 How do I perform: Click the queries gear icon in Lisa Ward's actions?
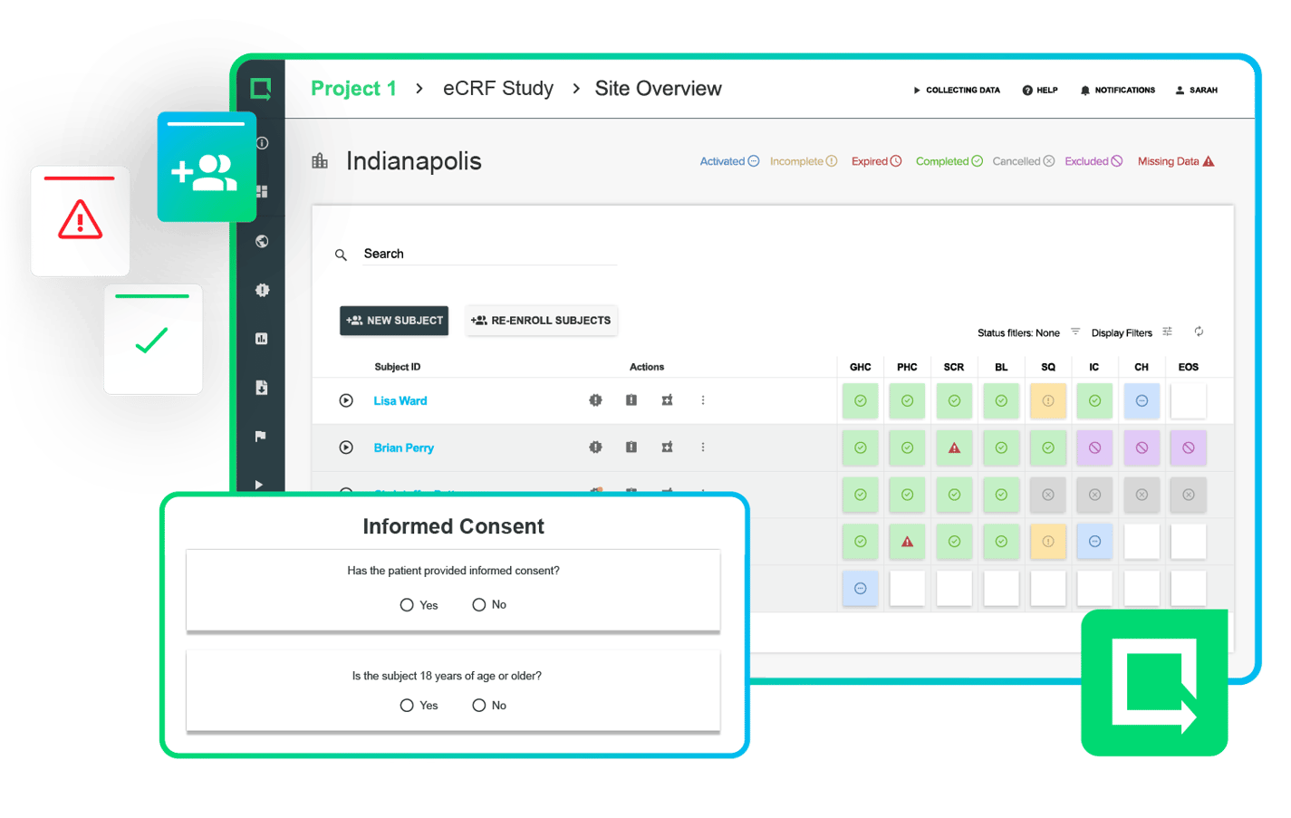[x=595, y=400]
